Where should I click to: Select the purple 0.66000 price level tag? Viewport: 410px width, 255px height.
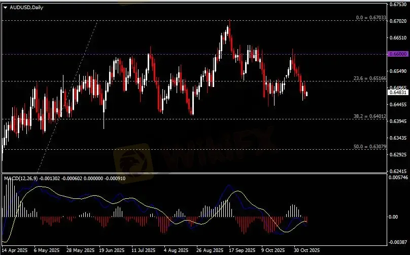coord(397,54)
